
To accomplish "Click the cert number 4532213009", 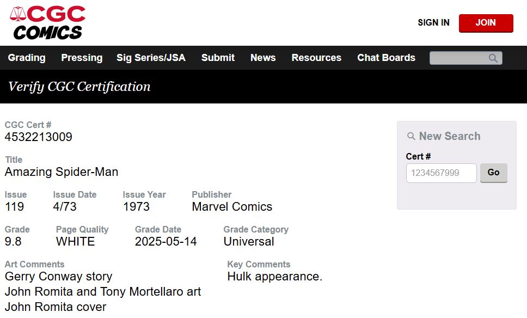I will (x=39, y=137).
